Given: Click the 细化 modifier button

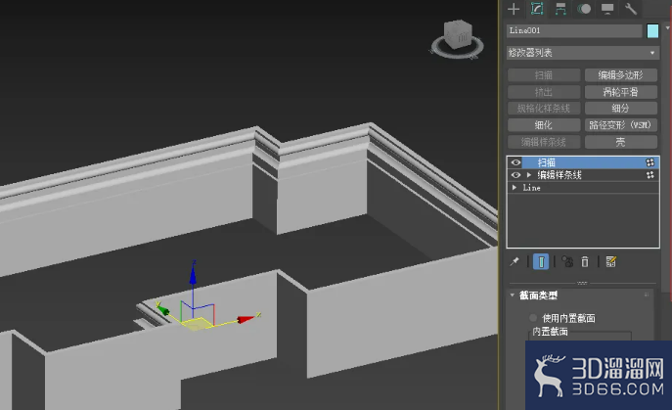Looking at the screenshot, I should 544,125.
